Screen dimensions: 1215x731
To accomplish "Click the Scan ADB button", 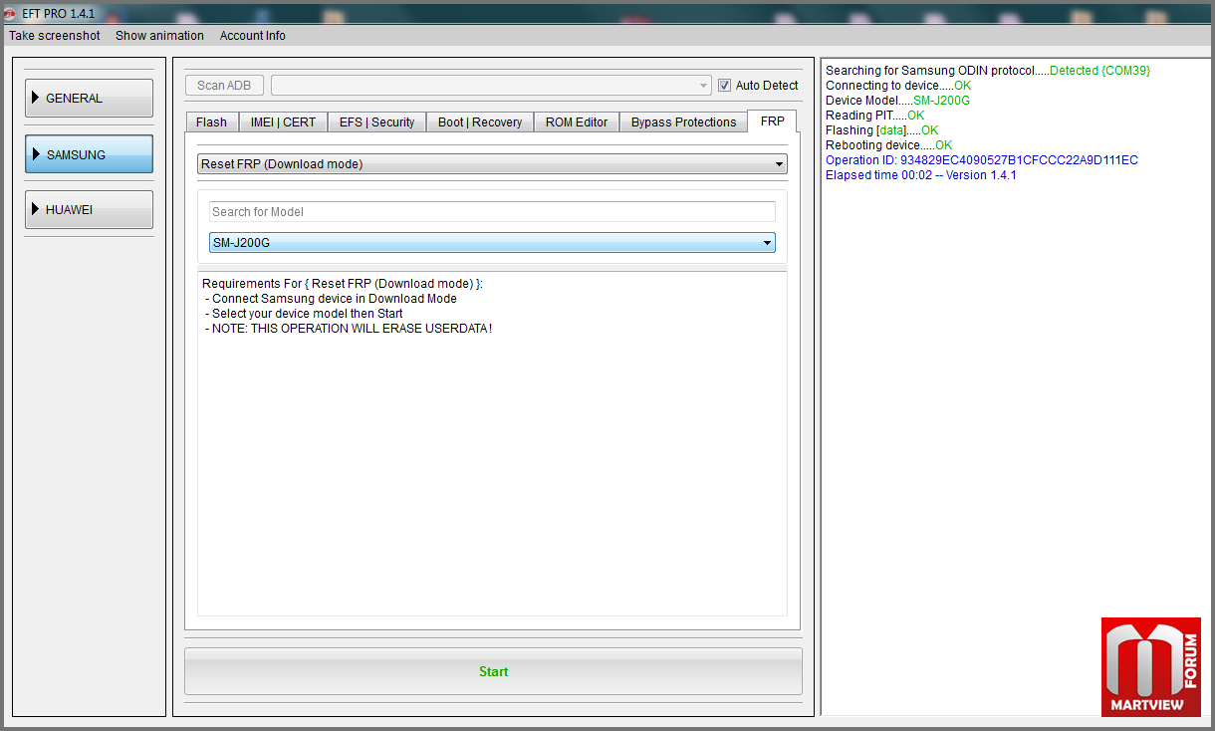I will [224, 86].
